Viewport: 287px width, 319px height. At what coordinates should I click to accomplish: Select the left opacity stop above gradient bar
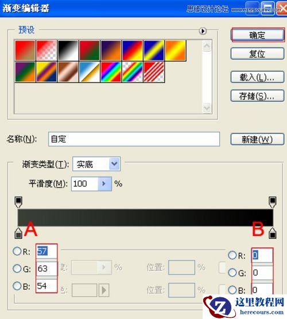coord(18,202)
